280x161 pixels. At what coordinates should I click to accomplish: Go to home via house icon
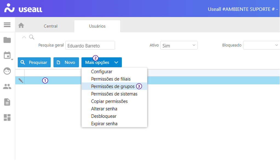click(x=21, y=25)
